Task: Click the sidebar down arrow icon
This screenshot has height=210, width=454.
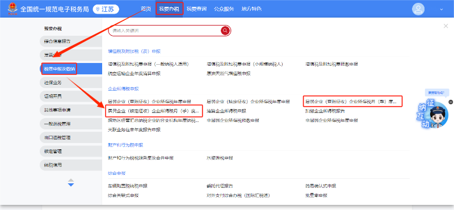Action: click(x=71, y=185)
